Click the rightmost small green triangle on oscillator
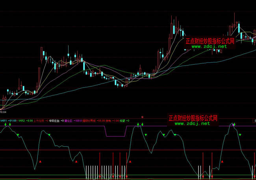 [240, 135]
